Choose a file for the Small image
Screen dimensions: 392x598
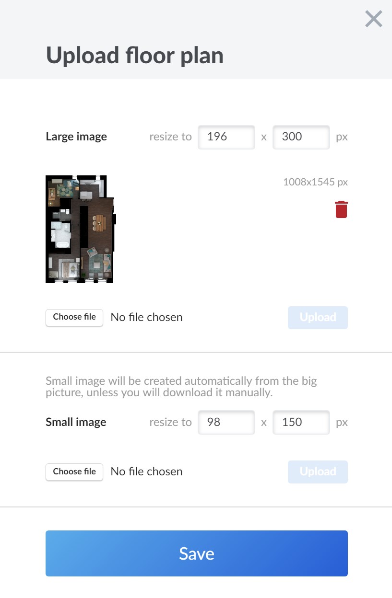pos(74,472)
